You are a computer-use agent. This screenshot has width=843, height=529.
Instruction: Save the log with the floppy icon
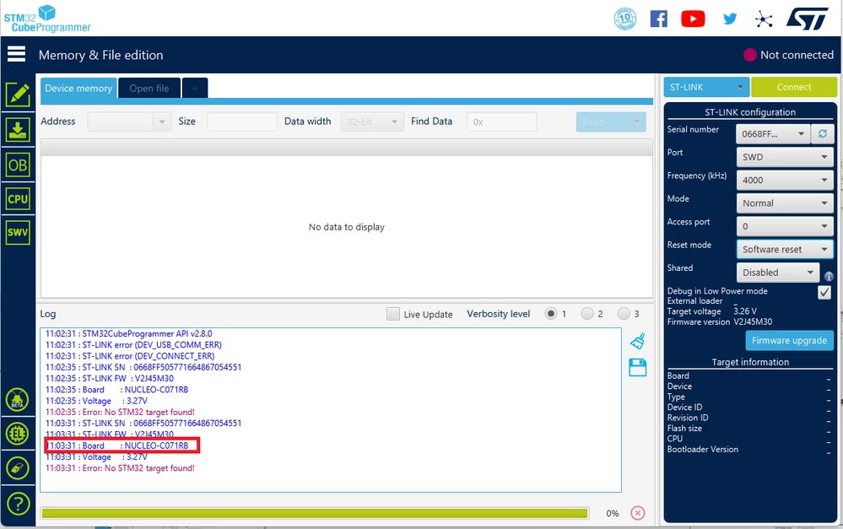pos(638,368)
